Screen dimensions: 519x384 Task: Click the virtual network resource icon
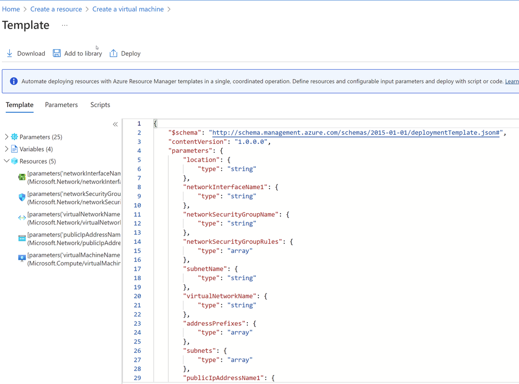pos(22,218)
